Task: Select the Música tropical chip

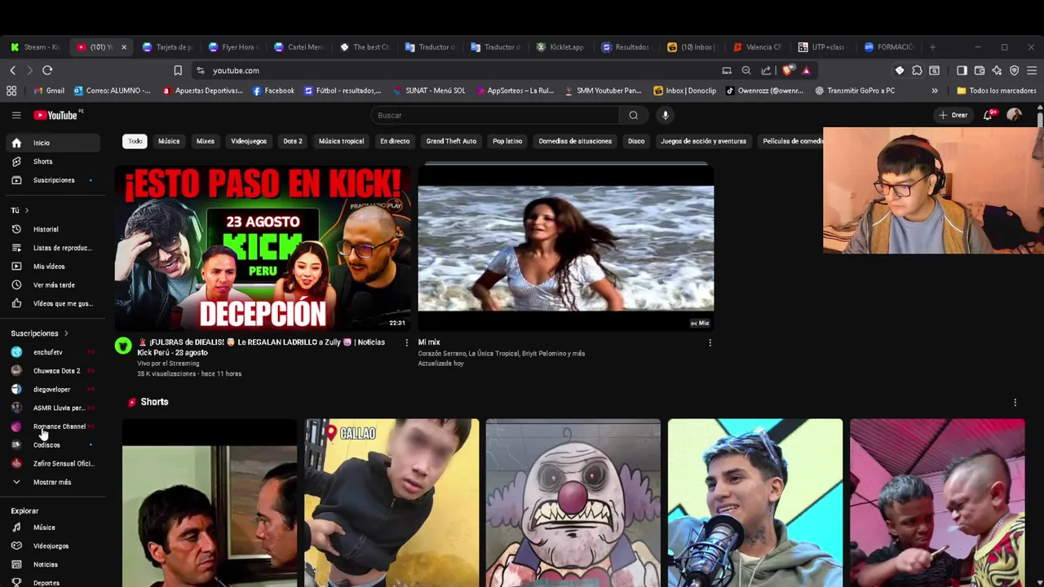Action: [341, 141]
